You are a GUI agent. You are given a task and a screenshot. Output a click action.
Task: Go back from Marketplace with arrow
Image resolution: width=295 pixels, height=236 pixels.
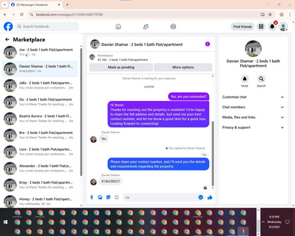(7, 40)
